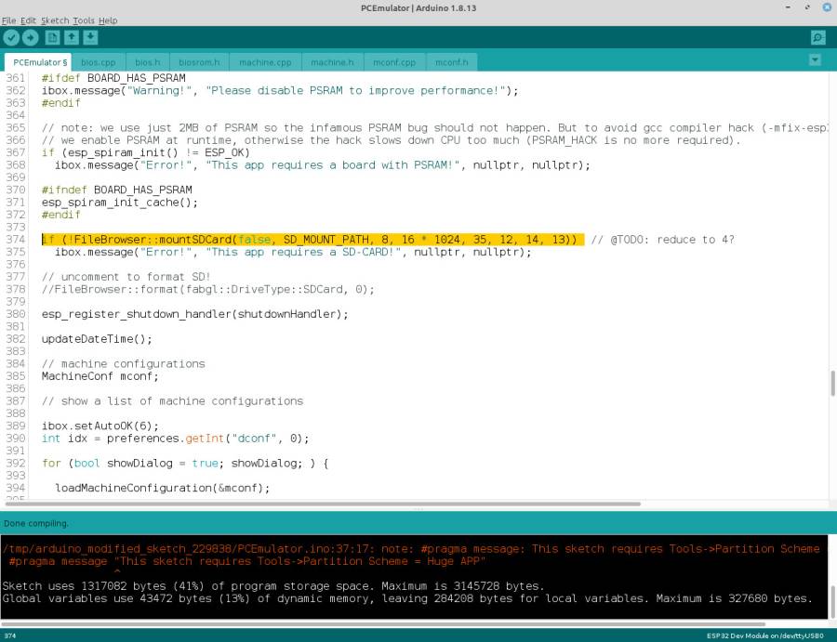Place cursor on "MachineConf mconf;"
The width and height of the screenshot is (837, 642).
[100, 376]
